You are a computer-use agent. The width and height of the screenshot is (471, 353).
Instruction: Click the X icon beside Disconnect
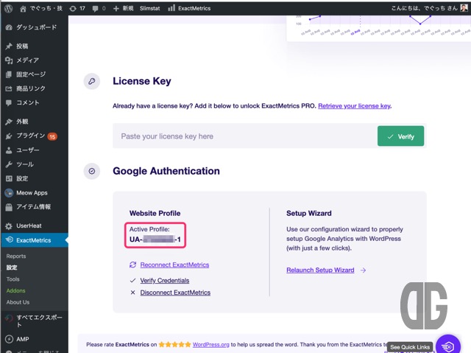[132, 293]
